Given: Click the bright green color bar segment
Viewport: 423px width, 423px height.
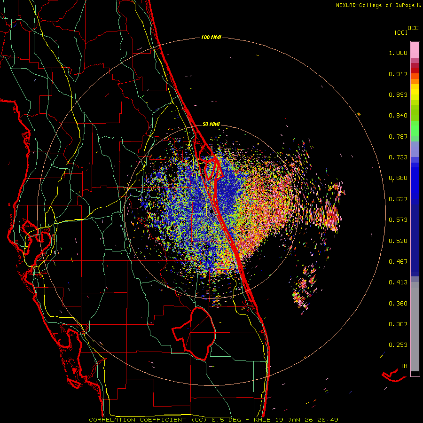Looking at the screenshot, I should pyautogui.click(x=415, y=128).
